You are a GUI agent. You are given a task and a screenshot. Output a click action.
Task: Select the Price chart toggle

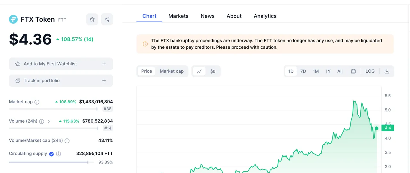[x=147, y=71]
